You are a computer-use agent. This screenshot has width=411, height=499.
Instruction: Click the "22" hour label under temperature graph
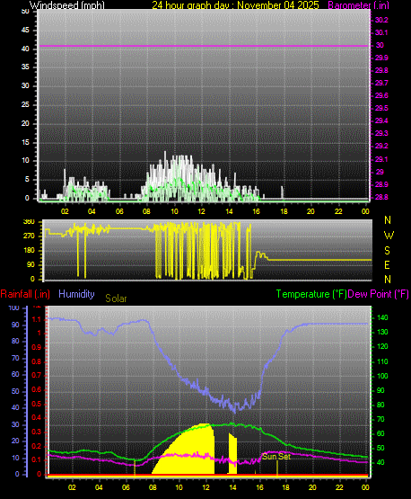[339, 487]
